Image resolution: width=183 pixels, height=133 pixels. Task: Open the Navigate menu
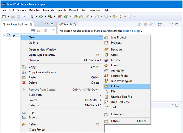click(x=49, y=10)
